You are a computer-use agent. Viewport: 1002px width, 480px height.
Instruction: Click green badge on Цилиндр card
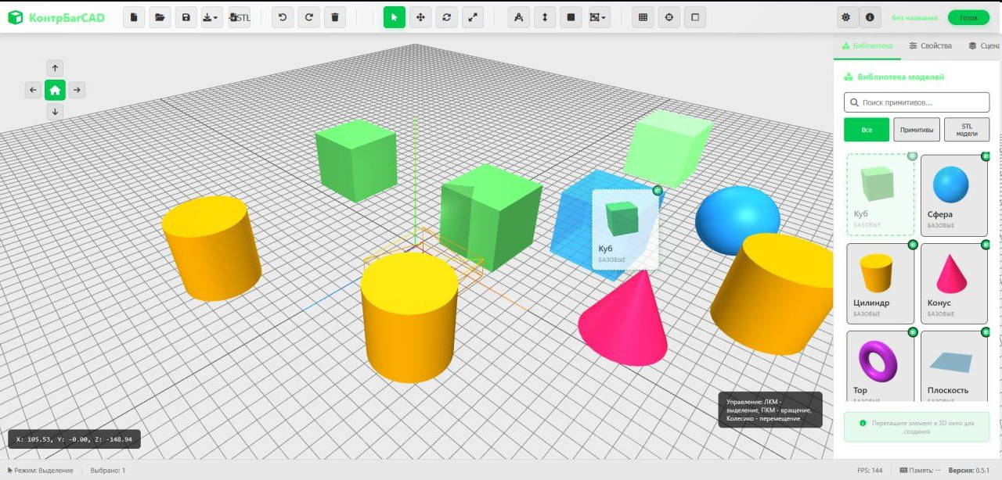pyautogui.click(x=913, y=245)
